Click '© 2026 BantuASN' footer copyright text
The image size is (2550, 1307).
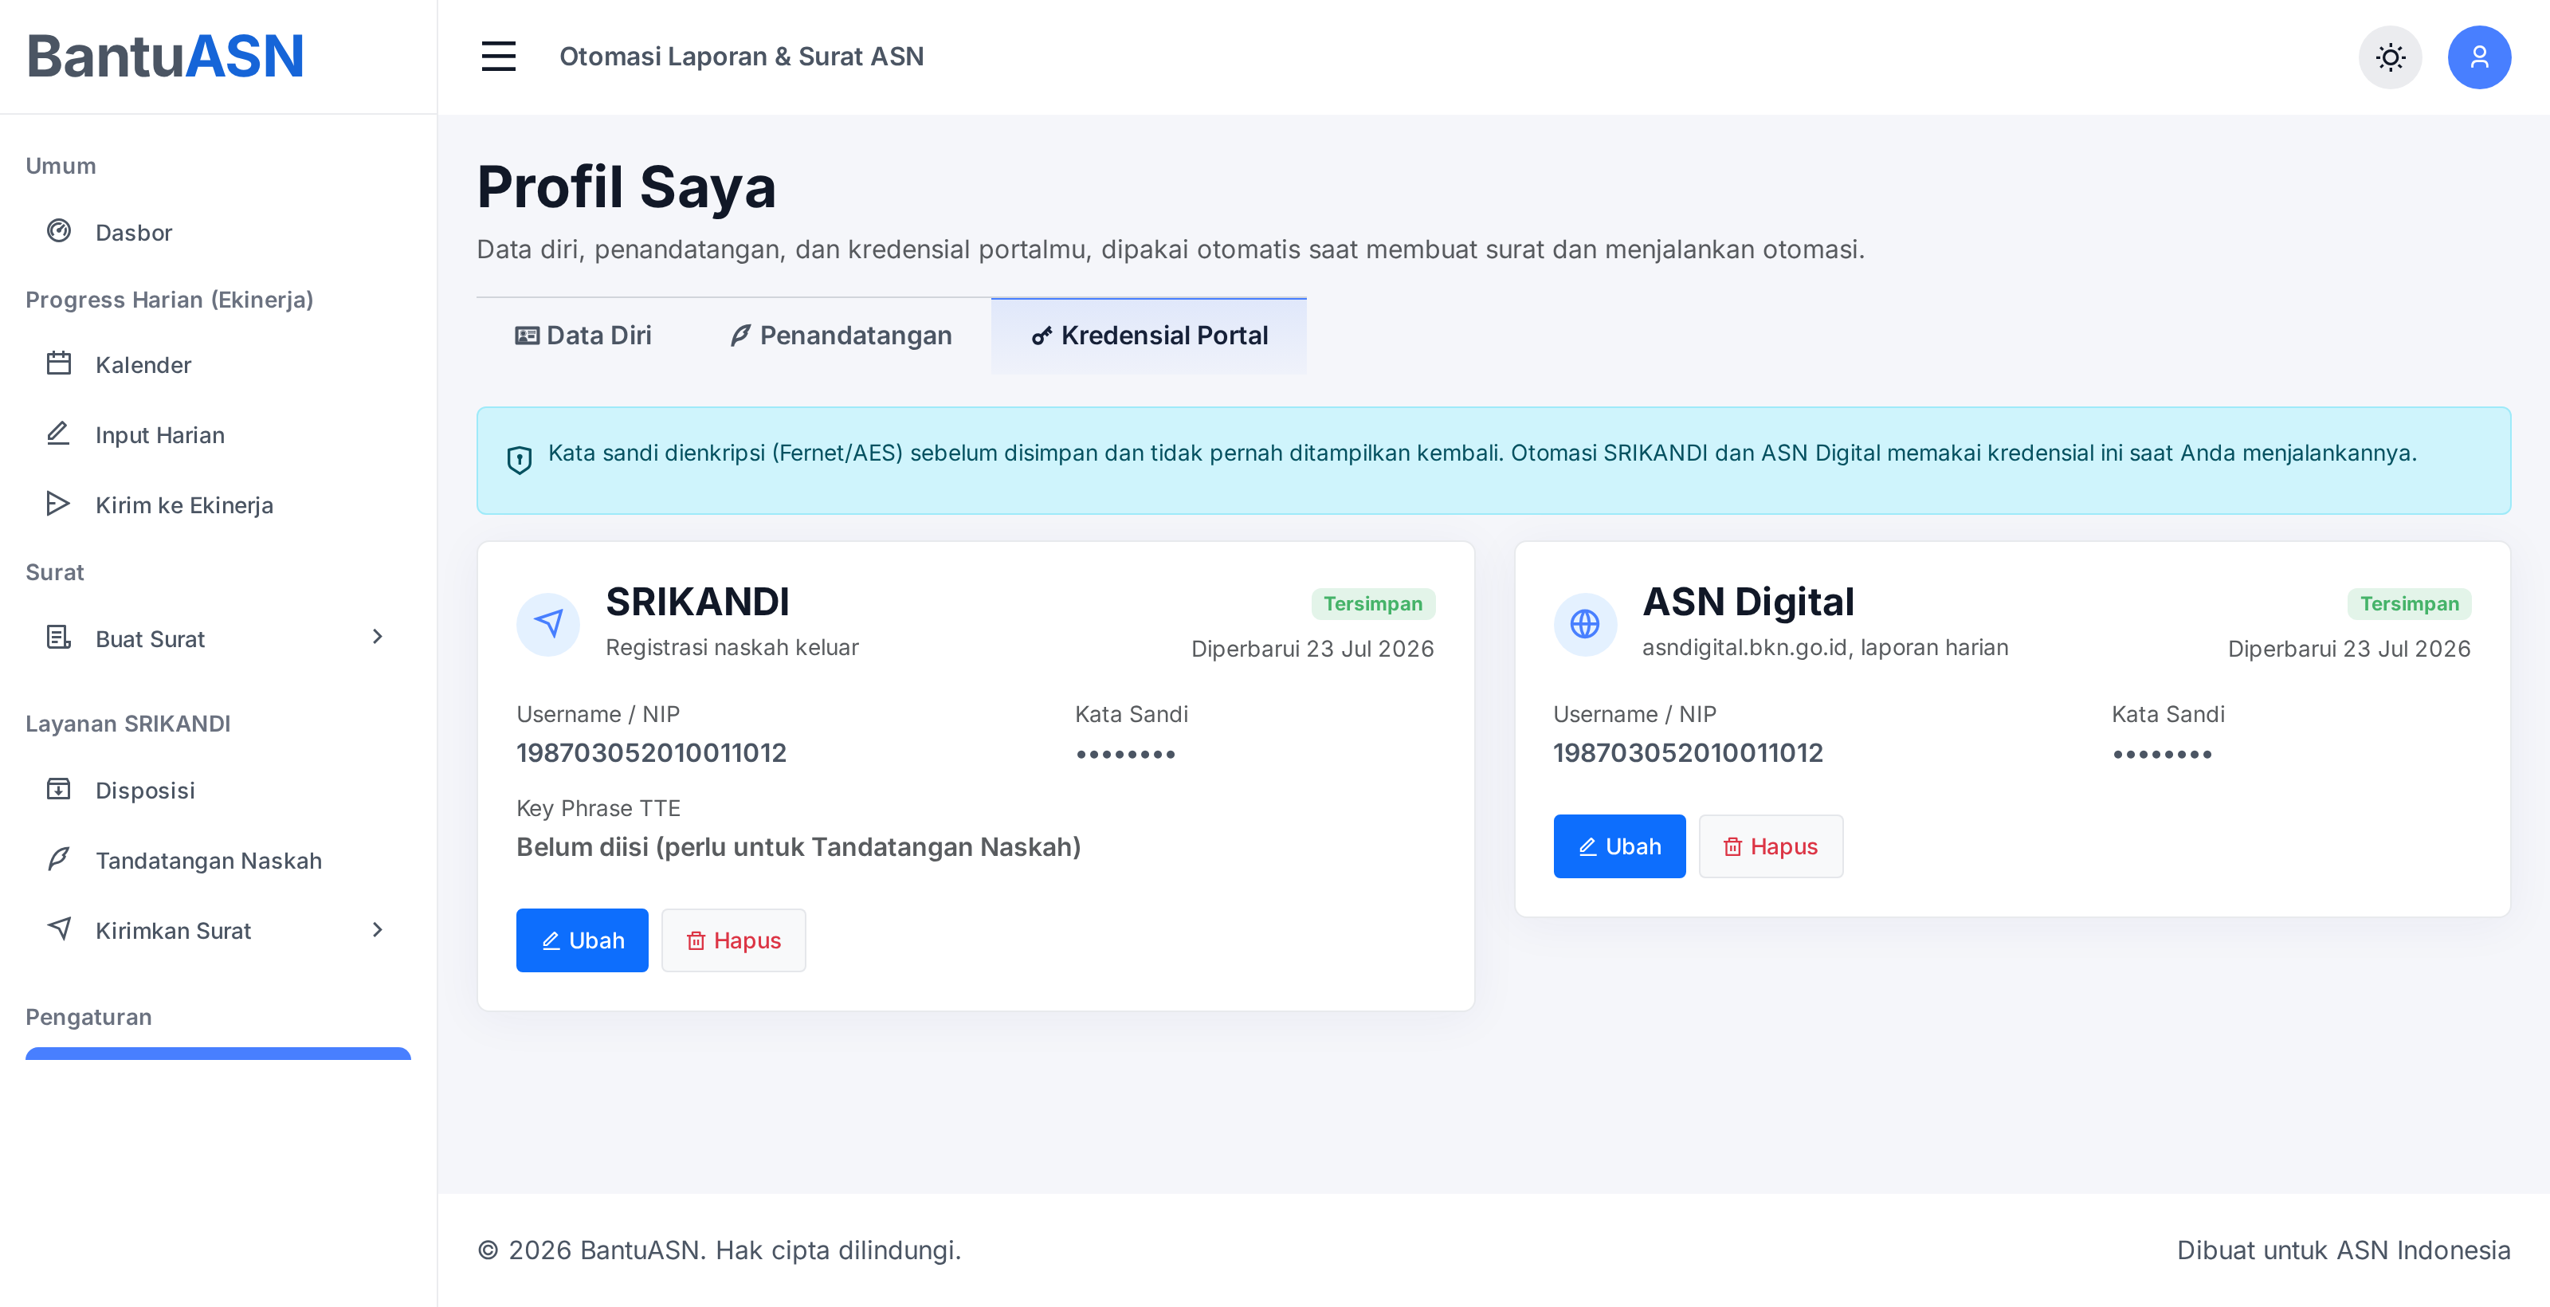pos(719,1250)
